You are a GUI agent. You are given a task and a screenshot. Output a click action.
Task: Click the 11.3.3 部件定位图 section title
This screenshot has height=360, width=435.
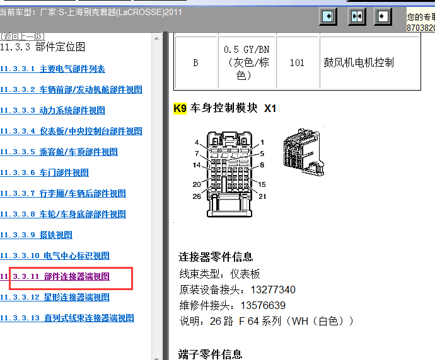click(42, 47)
